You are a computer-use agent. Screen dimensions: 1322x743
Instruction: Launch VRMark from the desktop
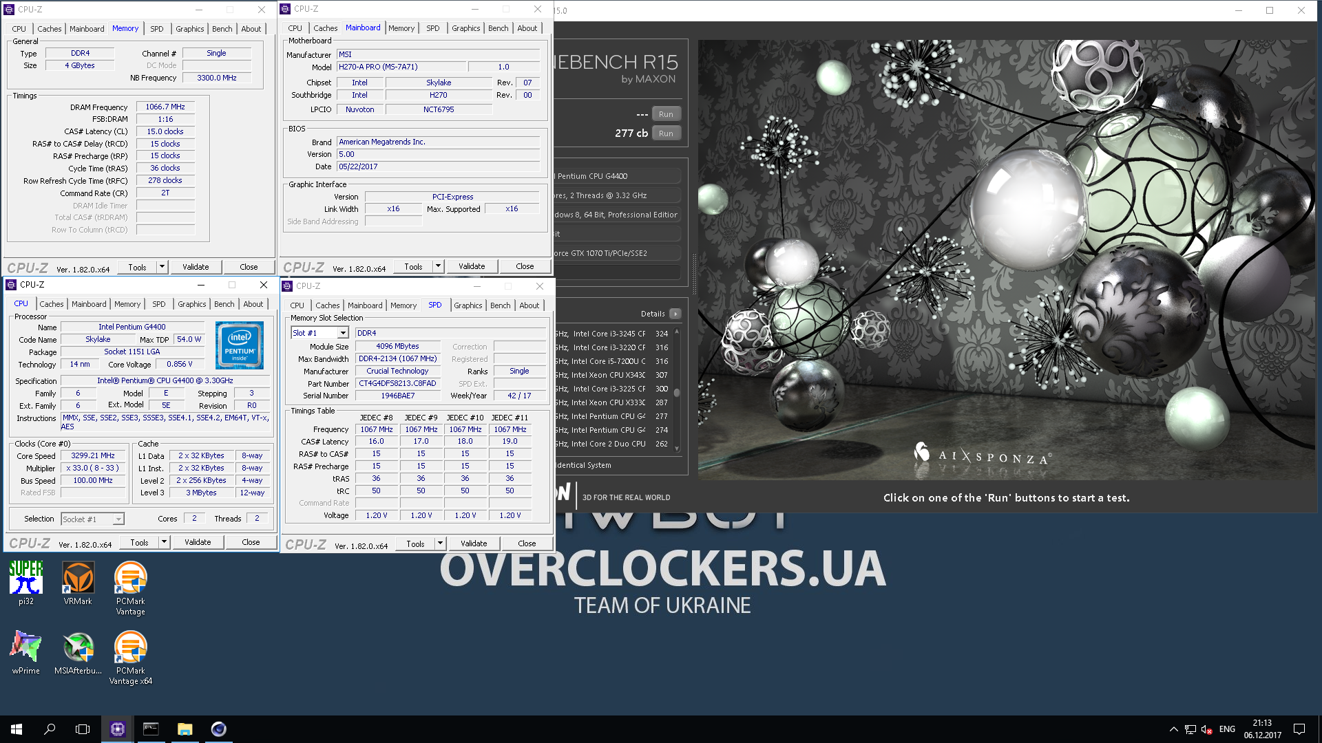point(78,583)
